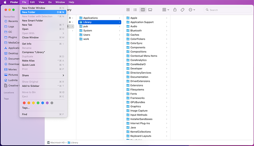Viewport: 254px width, 146px height.
Task: Open Plugins folder in sidebar
Action: 11,37
